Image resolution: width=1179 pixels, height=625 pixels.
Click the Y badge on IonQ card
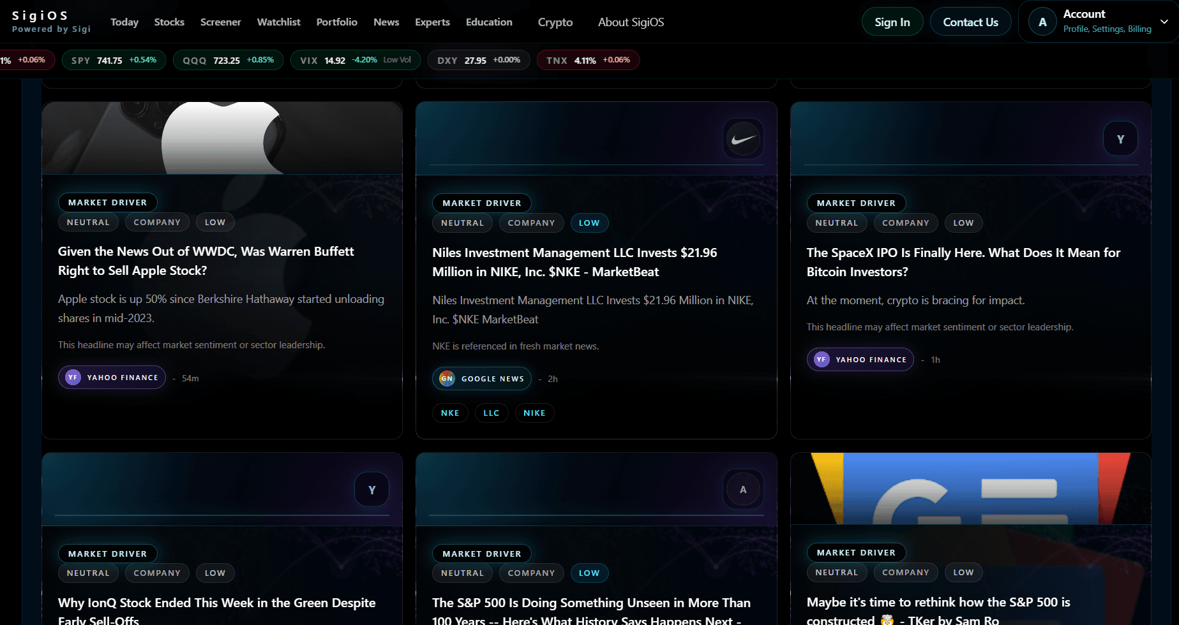[x=372, y=490]
